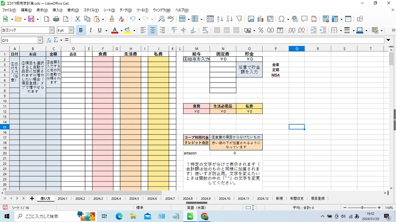The height and width of the screenshot is (222, 396).
Task: Open borders dropdown arrow
Action: [340, 31]
